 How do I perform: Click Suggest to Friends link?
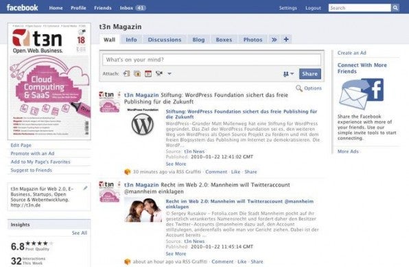click(x=32, y=170)
